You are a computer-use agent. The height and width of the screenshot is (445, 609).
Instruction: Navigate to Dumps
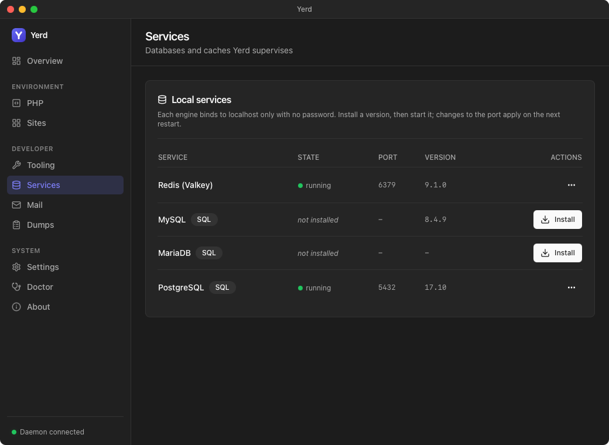65,225
